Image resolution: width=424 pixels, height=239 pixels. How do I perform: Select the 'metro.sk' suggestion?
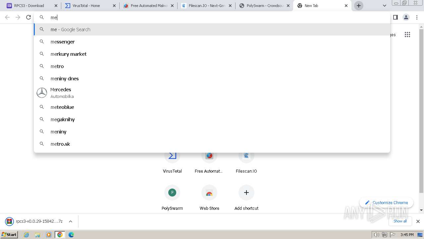pyautogui.click(x=212, y=144)
